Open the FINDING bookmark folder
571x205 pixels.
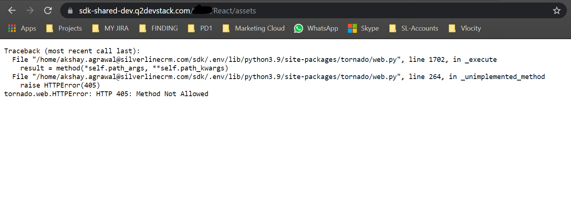click(158, 28)
